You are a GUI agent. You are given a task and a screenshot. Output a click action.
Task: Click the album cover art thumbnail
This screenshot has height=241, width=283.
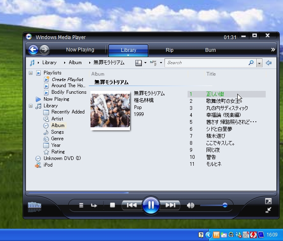click(110, 110)
